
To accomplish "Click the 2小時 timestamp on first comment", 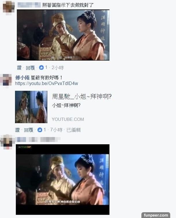I will 58,68.
